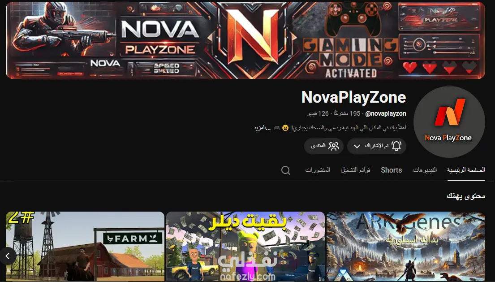Go to the المنشورات posts tab
The image size is (495, 282).
pos(318,170)
